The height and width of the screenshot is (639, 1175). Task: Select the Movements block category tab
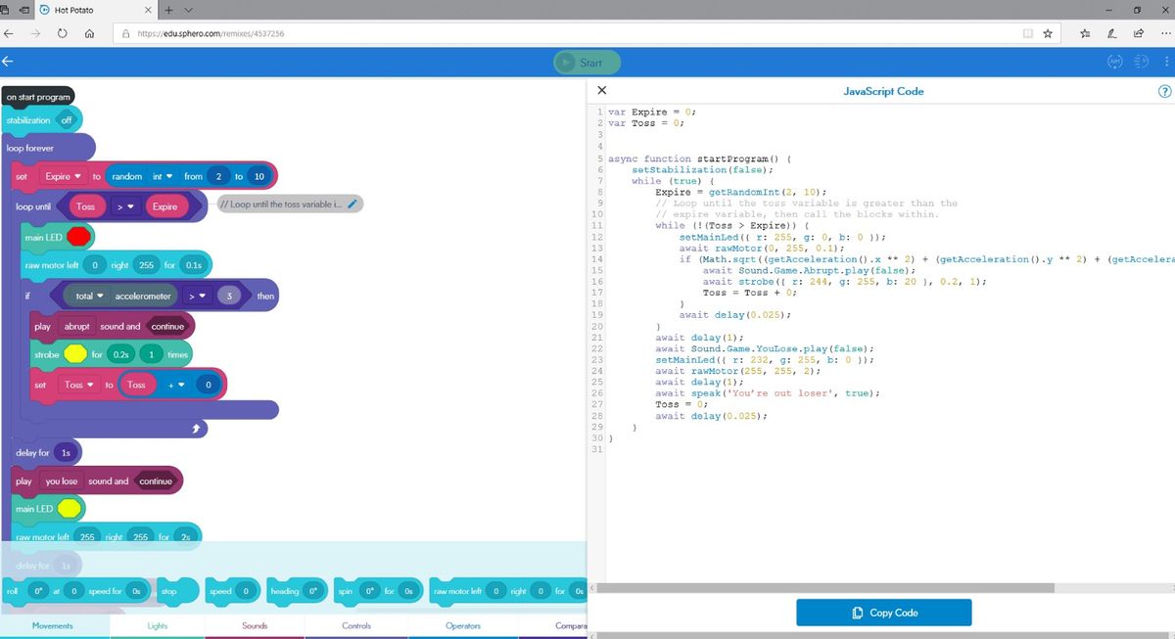tap(52, 625)
